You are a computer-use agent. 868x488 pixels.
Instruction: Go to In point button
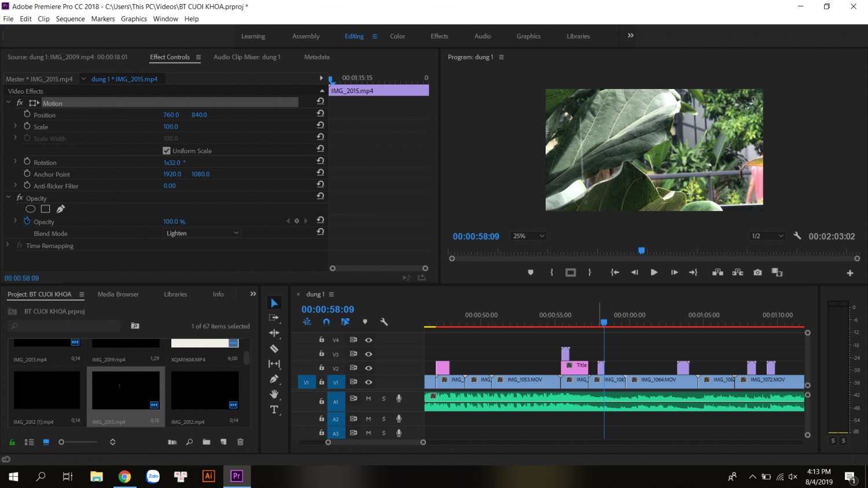point(615,272)
